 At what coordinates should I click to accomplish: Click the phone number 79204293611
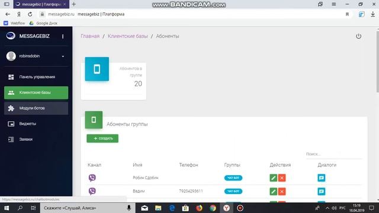pos(191,191)
